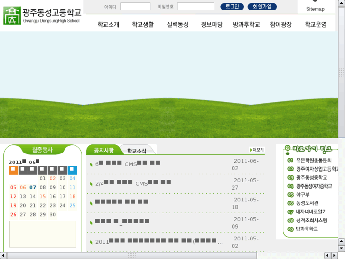Screen dimensions: 345x259
Task: Click the 09 방과후학교 shortcut link
Action: coord(303,229)
